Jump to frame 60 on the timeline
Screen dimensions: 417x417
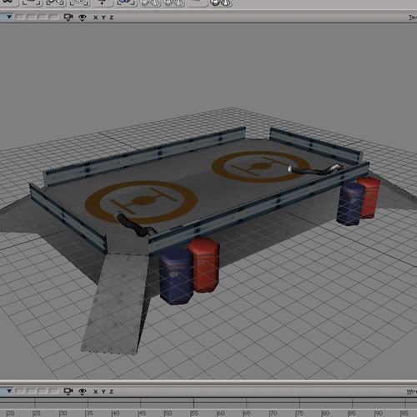click(221, 413)
